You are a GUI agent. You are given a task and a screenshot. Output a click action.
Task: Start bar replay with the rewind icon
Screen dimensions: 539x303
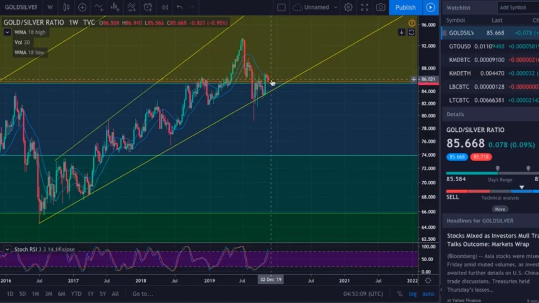165,7
